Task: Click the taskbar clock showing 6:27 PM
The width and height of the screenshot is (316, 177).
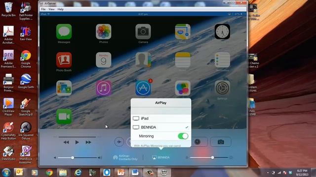Action: pyautogui.click(x=302, y=173)
